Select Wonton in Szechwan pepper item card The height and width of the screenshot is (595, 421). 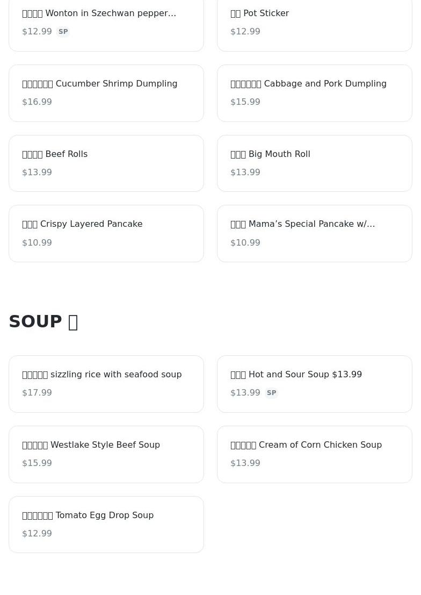[x=106, y=23]
